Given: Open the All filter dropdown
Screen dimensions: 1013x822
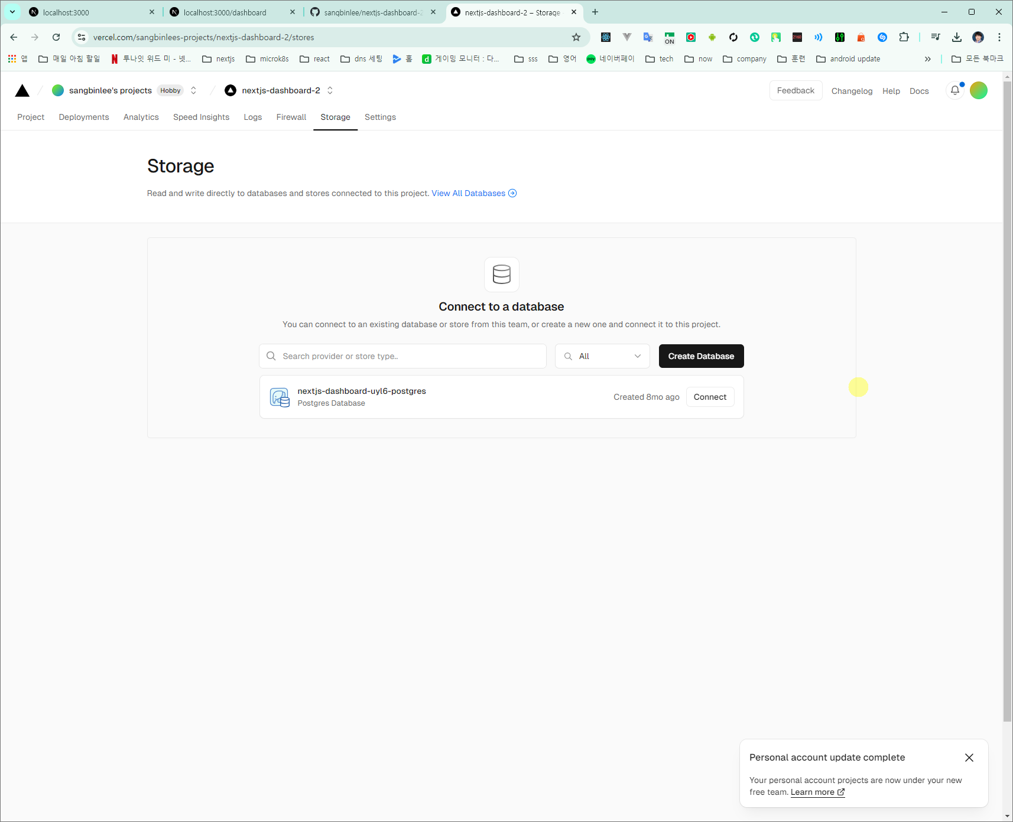Looking at the screenshot, I should coord(602,356).
